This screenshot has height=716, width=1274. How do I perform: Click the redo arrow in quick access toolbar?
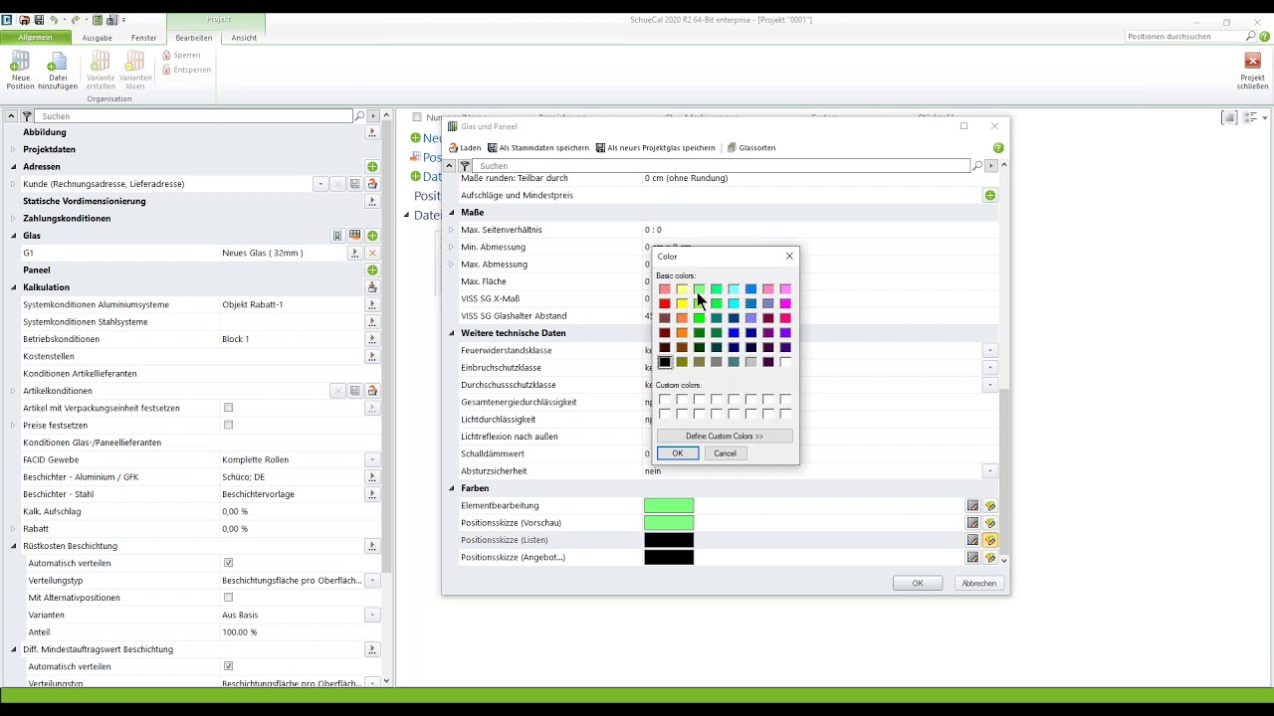point(76,20)
